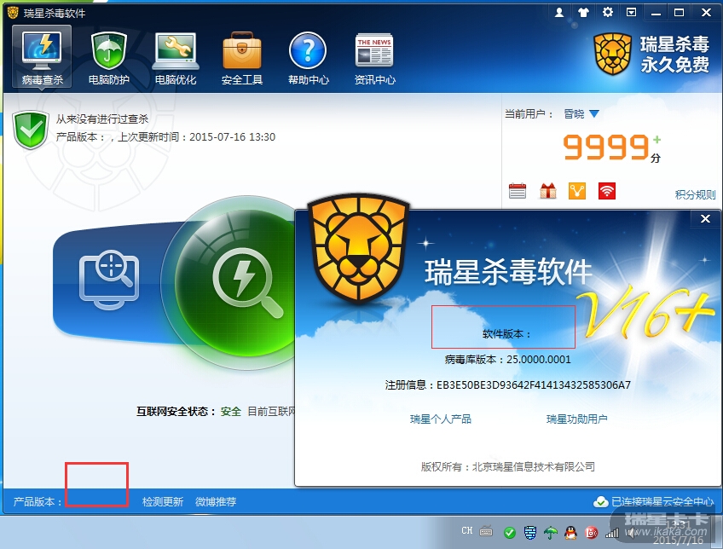Click 瑞星个人产品 link in about dialog
723x549 pixels.
coord(440,419)
